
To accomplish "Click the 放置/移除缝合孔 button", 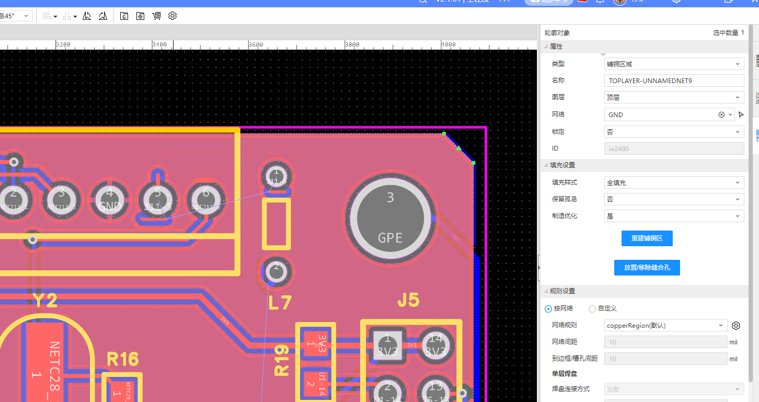I will click(647, 268).
